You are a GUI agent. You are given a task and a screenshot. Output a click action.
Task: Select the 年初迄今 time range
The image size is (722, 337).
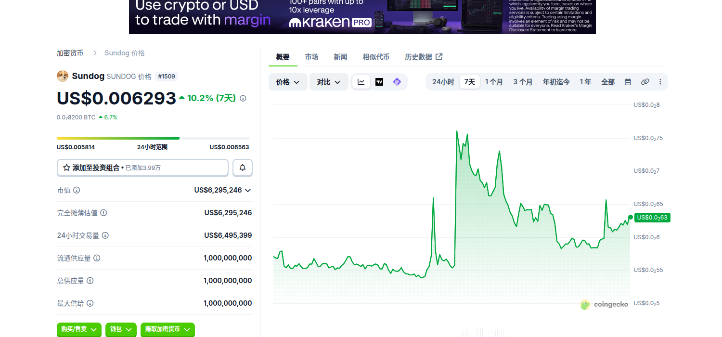pyautogui.click(x=556, y=82)
